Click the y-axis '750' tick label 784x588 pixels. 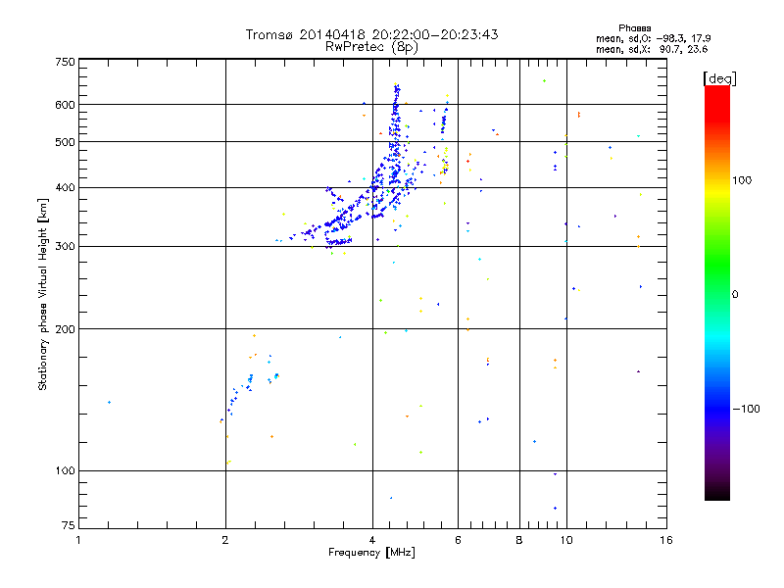65,62
